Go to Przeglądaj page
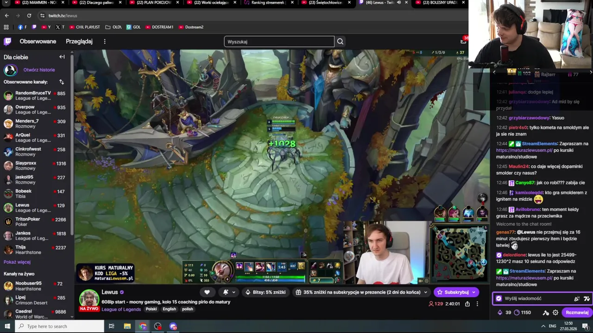 coord(79,42)
